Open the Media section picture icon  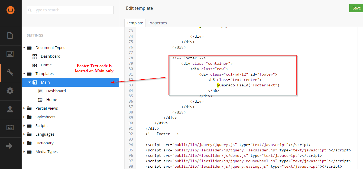10,54
